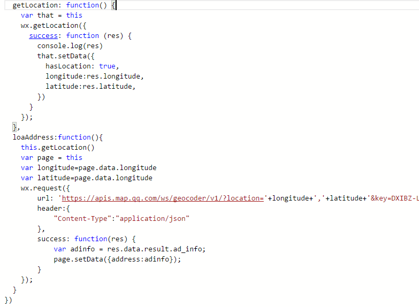Click the this.getLocation() call in loaAddress
419x307 pixels.
tap(57, 147)
